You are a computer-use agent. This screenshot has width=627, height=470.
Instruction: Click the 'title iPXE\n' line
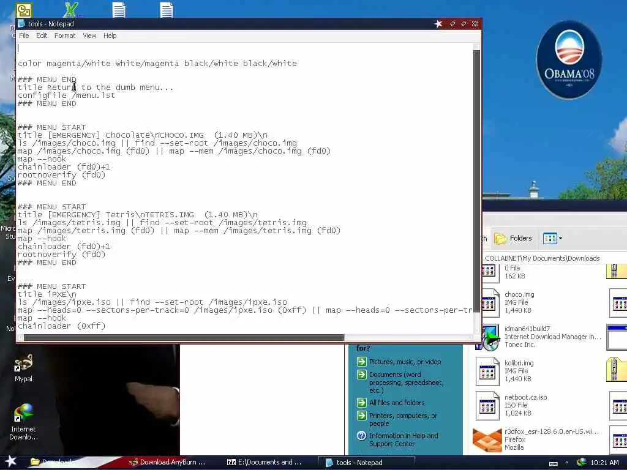[47, 294]
